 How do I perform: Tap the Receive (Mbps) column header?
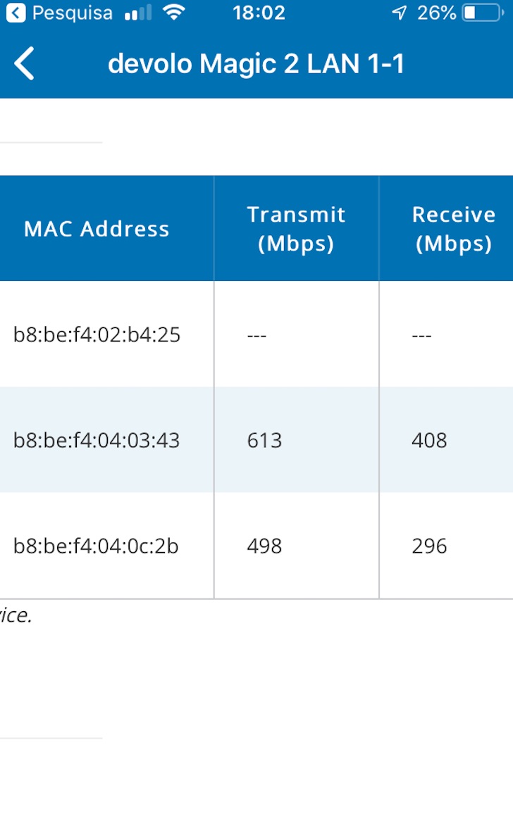coord(453,229)
